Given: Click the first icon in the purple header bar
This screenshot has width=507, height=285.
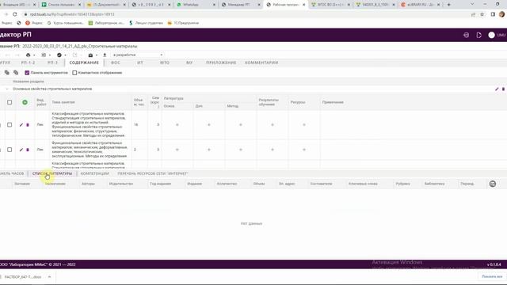Looking at the screenshot, I should click(x=466, y=35).
